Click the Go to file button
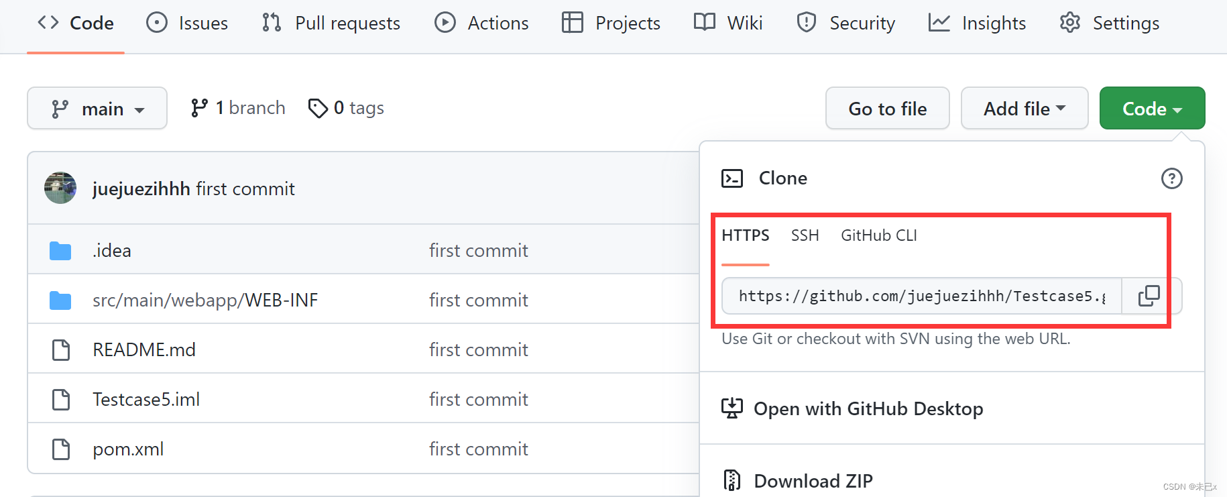The height and width of the screenshot is (497, 1227). pyautogui.click(x=887, y=108)
